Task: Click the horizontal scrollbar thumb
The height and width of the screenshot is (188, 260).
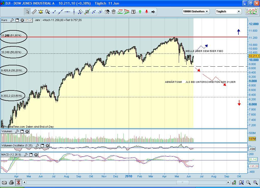Action: 183,182
